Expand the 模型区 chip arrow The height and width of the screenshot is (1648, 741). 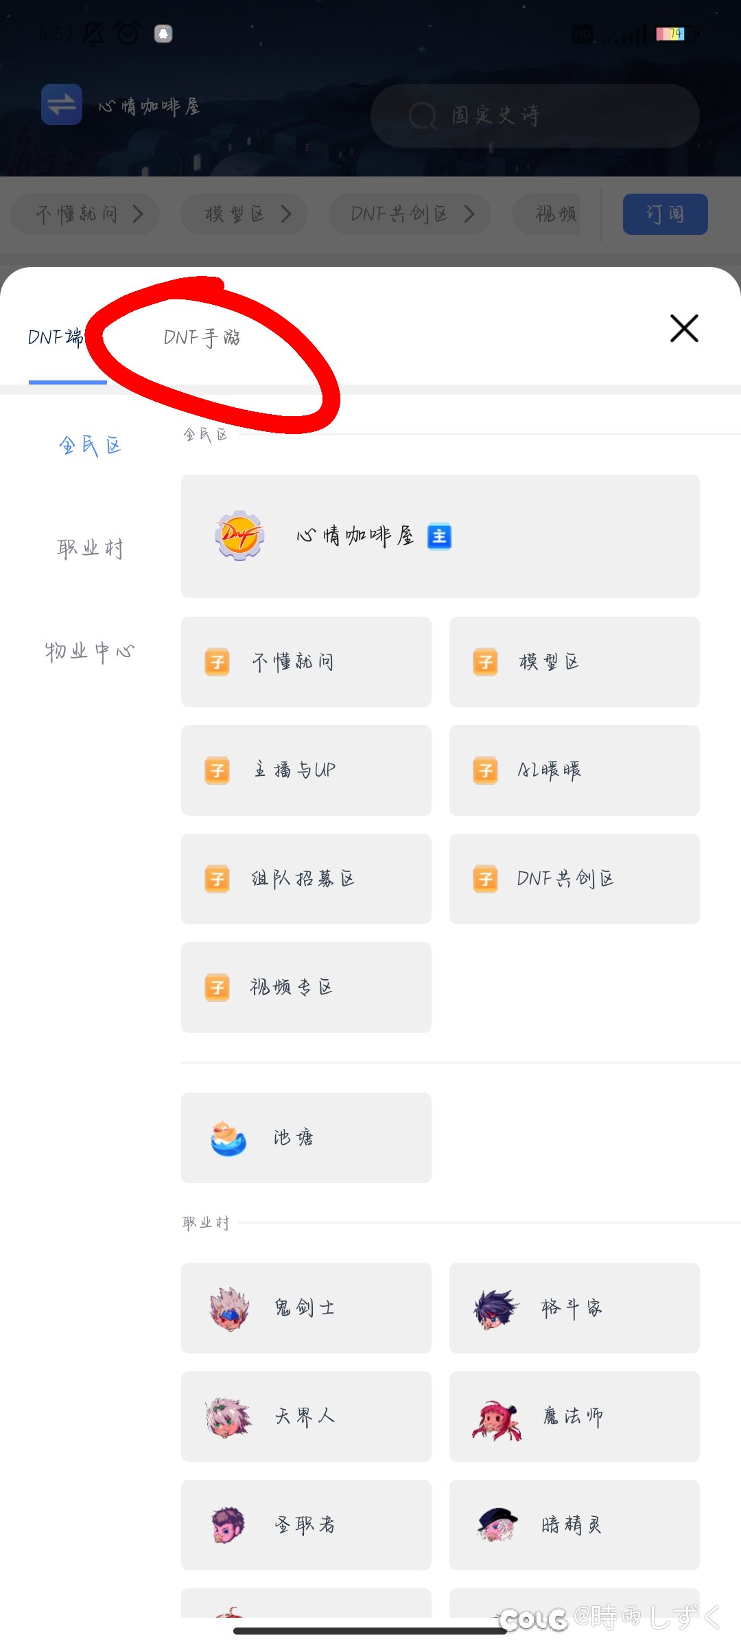286,214
